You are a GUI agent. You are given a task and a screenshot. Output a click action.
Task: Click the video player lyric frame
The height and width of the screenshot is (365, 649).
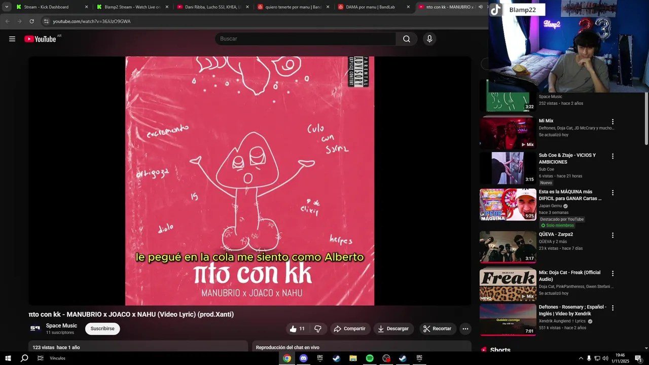point(250,181)
